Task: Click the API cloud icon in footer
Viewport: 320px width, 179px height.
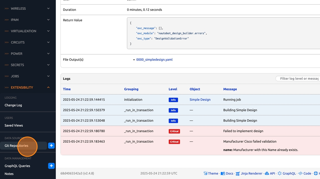Action: coord(267,173)
